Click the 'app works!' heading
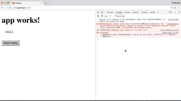This screenshot has width=181, height=101. [21, 20]
